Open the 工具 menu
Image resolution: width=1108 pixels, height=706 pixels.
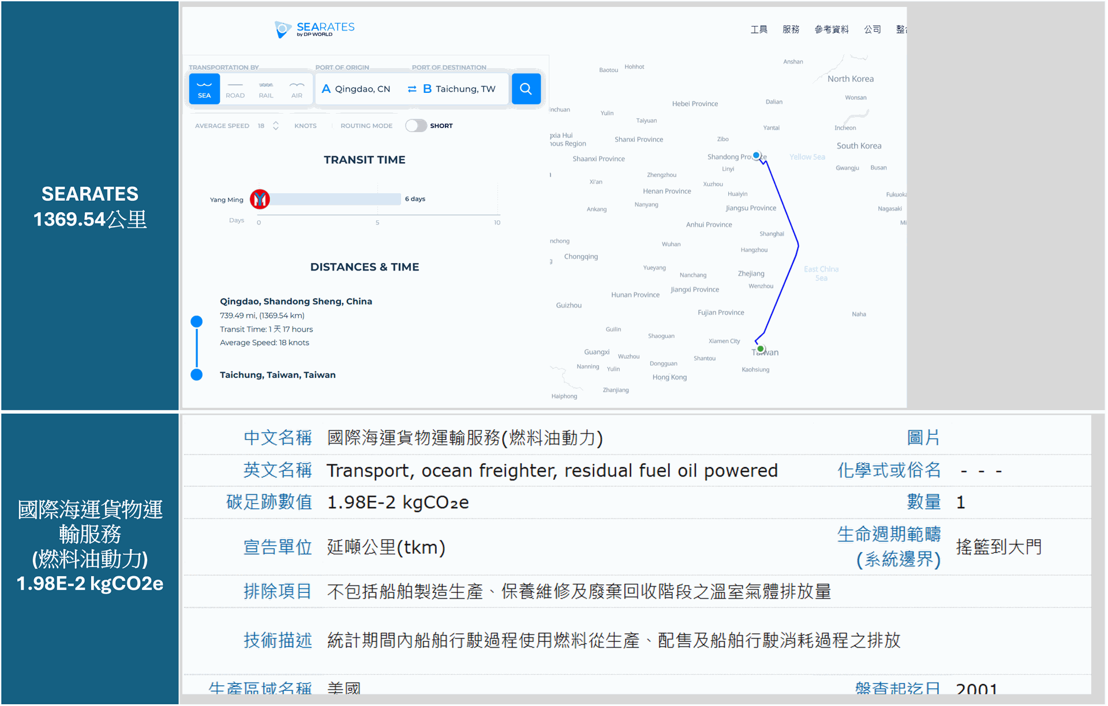pyautogui.click(x=759, y=29)
